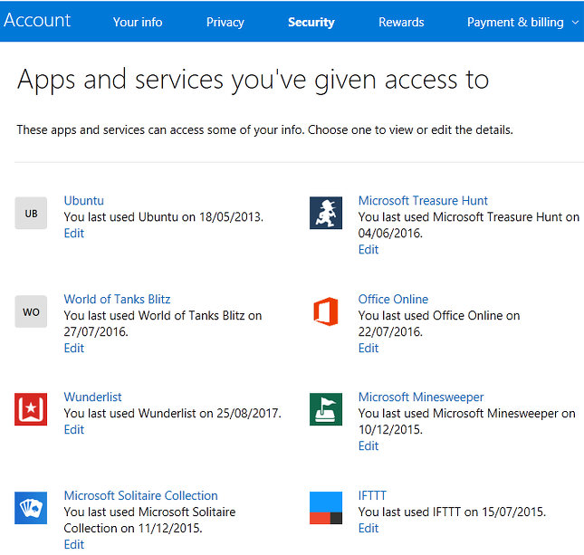Click the World of Tanks WO icon
The image size is (584, 555).
[31, 311]
